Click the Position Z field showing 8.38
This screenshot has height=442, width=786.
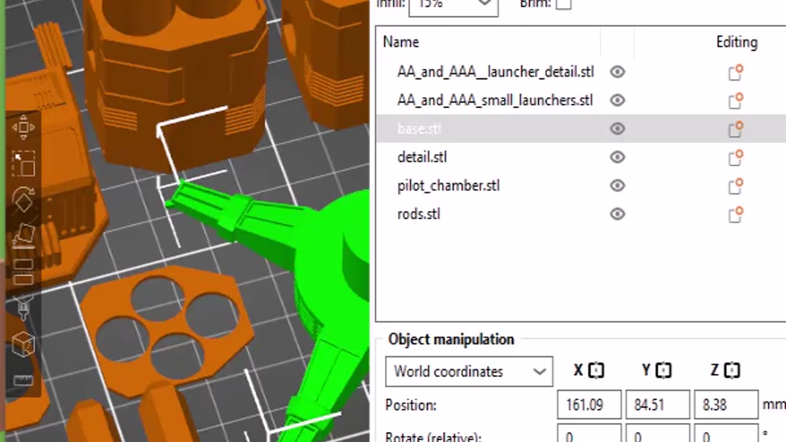(x=726, y=405)
